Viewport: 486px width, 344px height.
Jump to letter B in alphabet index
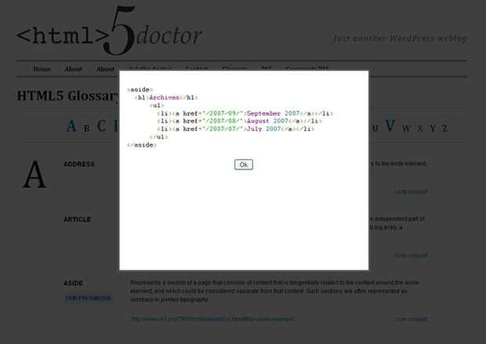[86, 126]
